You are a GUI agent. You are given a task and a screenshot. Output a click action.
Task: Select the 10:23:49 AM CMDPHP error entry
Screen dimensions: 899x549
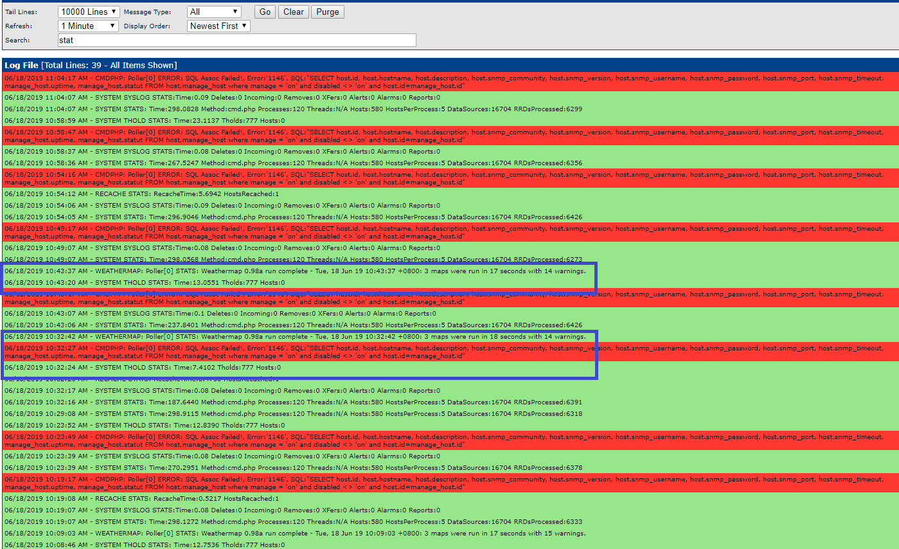click(x=449, y=440)
